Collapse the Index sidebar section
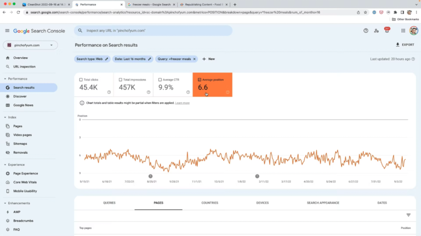Image resolution: width=421 pixels, height=236 pixels. point(5,117)
